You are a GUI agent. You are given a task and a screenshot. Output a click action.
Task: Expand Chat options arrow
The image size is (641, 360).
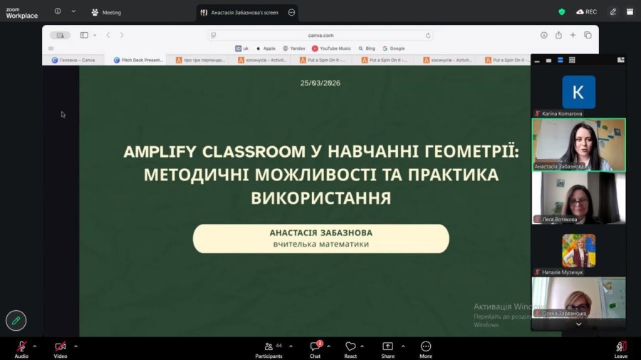click(x=328, y=346)
